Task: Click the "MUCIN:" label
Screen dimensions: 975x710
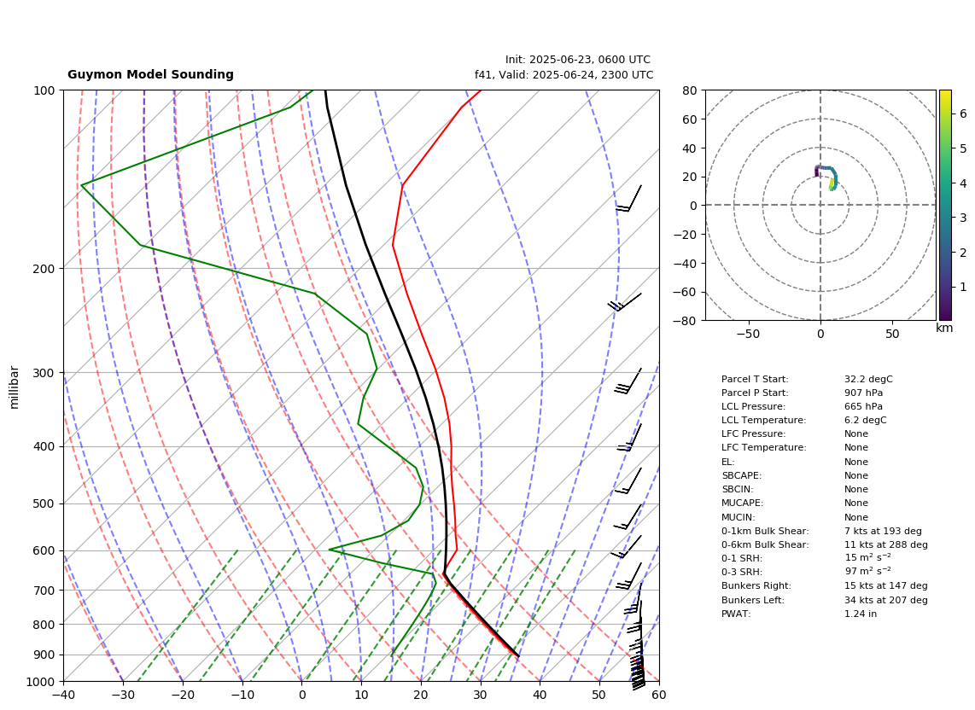Action: click(739, 517)
